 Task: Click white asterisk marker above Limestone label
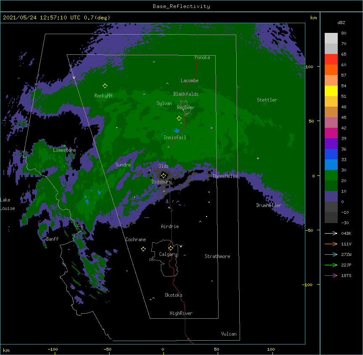pyautogui.click(x=64, y=146)
